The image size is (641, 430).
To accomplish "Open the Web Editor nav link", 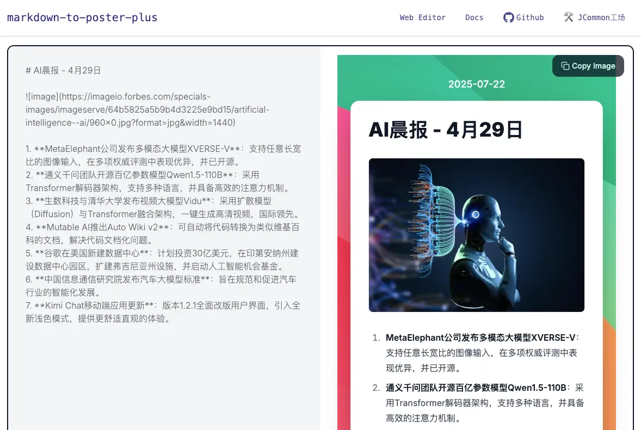I will [x=422, y=17].
